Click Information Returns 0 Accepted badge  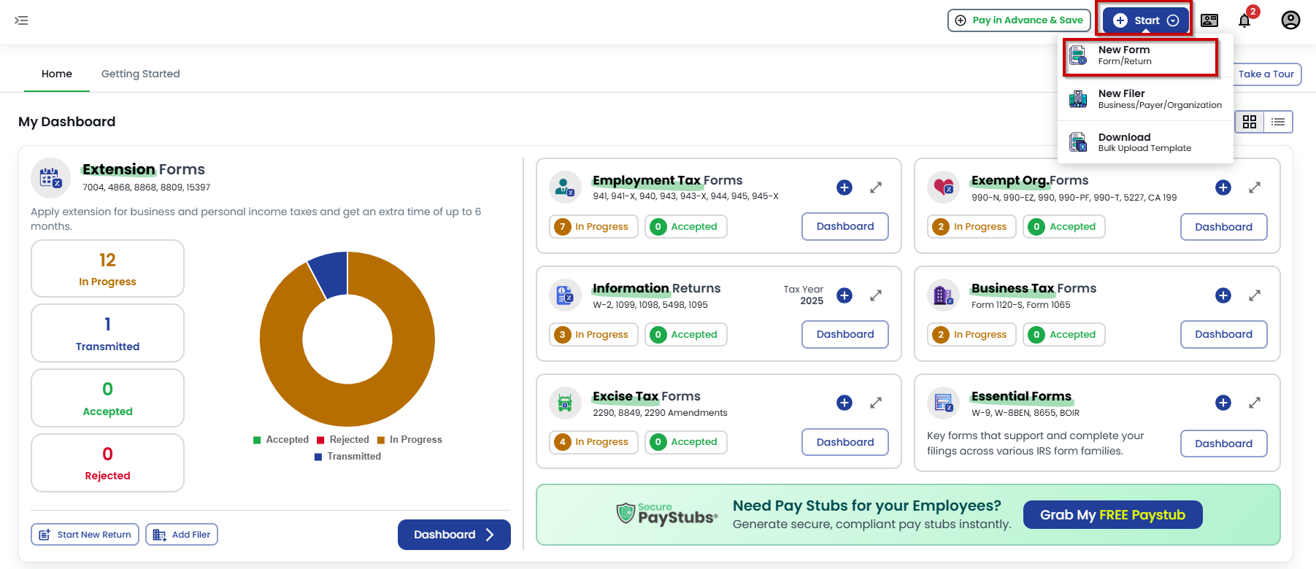click(686, 335)
